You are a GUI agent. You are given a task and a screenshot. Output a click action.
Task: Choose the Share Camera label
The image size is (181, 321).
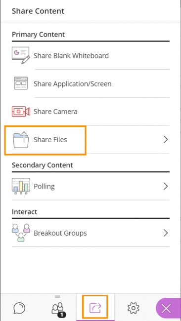pos(55,112)
